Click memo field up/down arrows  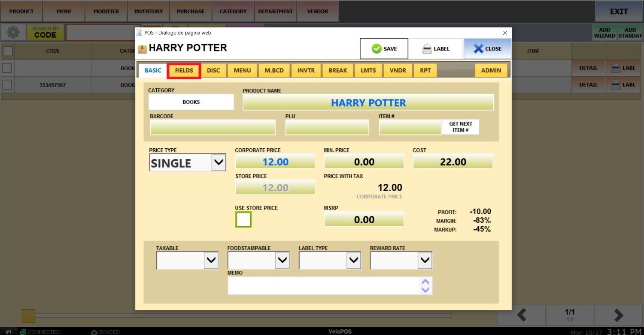[x=425, y=286]
